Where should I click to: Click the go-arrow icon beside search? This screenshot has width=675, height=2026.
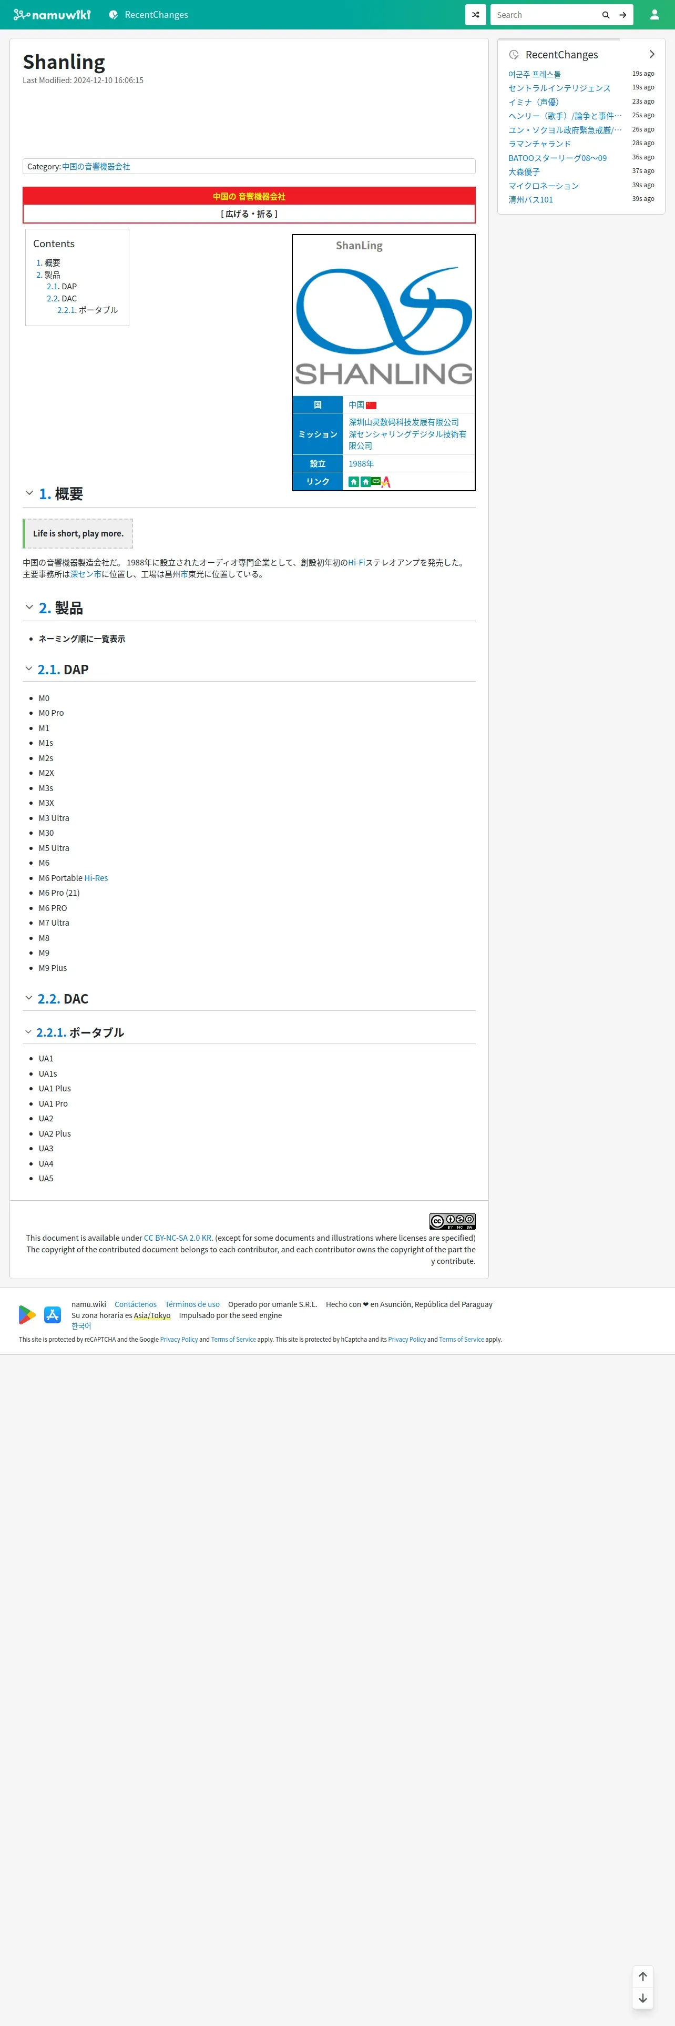[622, 14]
